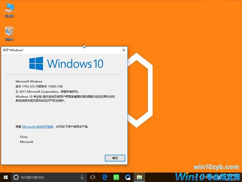Open File Explorer from the taskbar
The image size is (242, 182).
(x=139, y=177)
